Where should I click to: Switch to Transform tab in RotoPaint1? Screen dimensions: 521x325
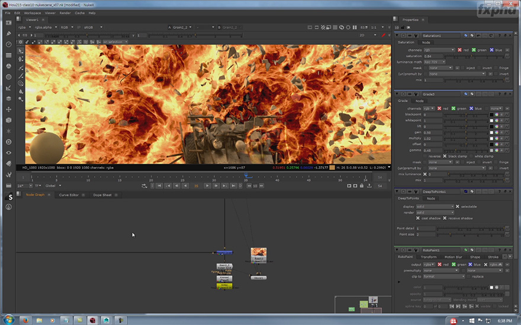[x=429, y=257]
